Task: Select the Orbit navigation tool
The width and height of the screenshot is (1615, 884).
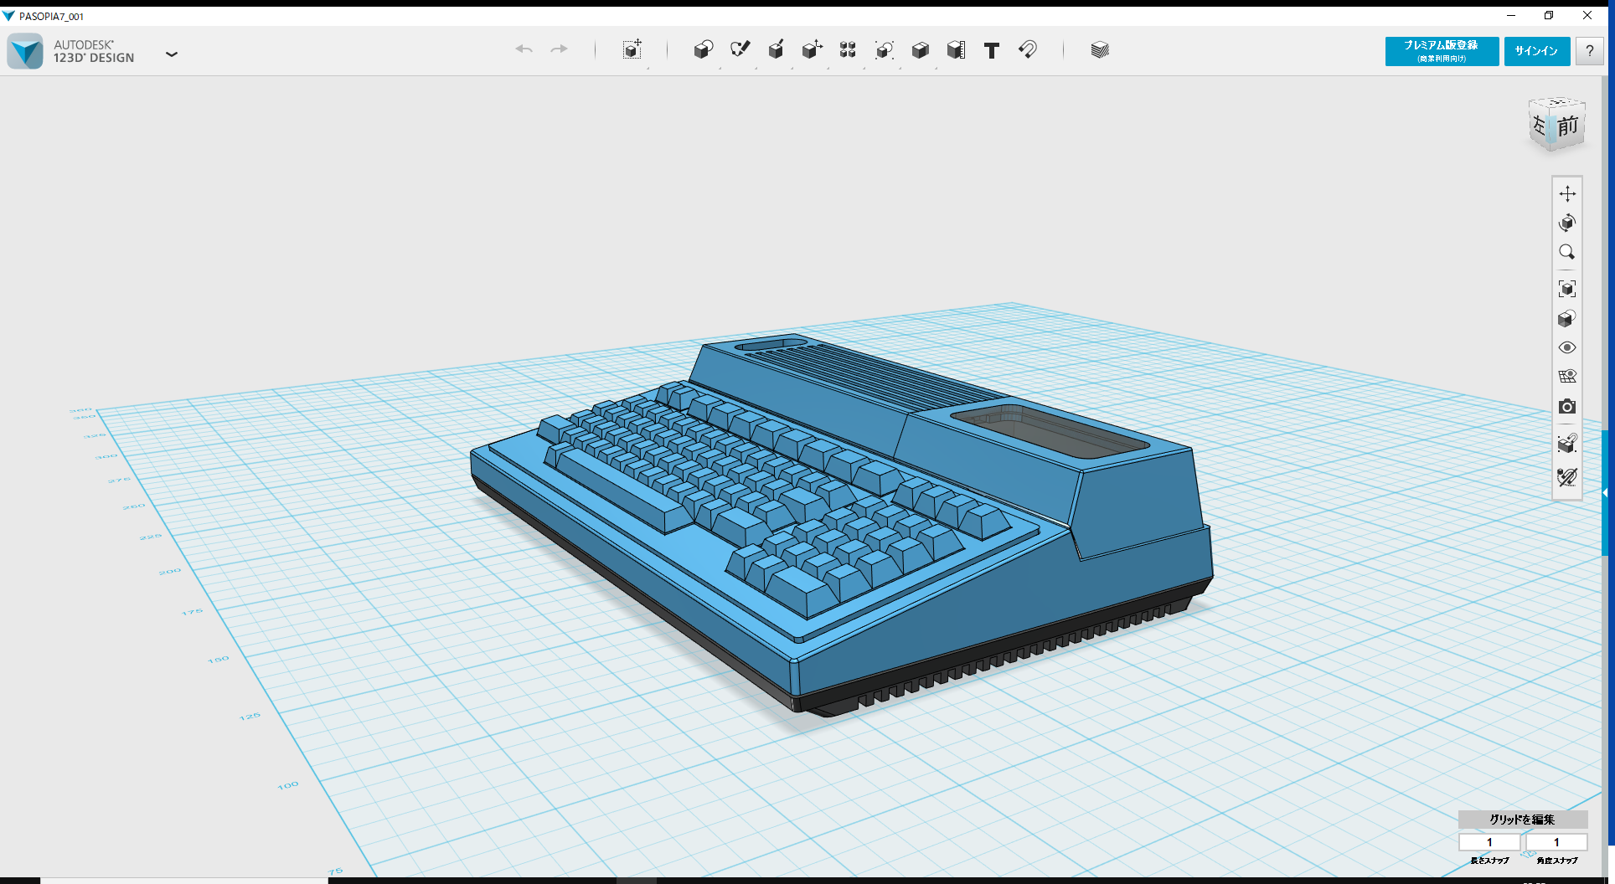Action: tap(1567, 223)
